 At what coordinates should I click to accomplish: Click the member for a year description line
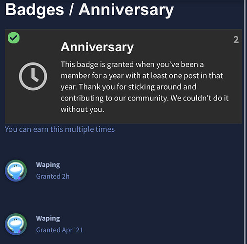click(142, 76)
